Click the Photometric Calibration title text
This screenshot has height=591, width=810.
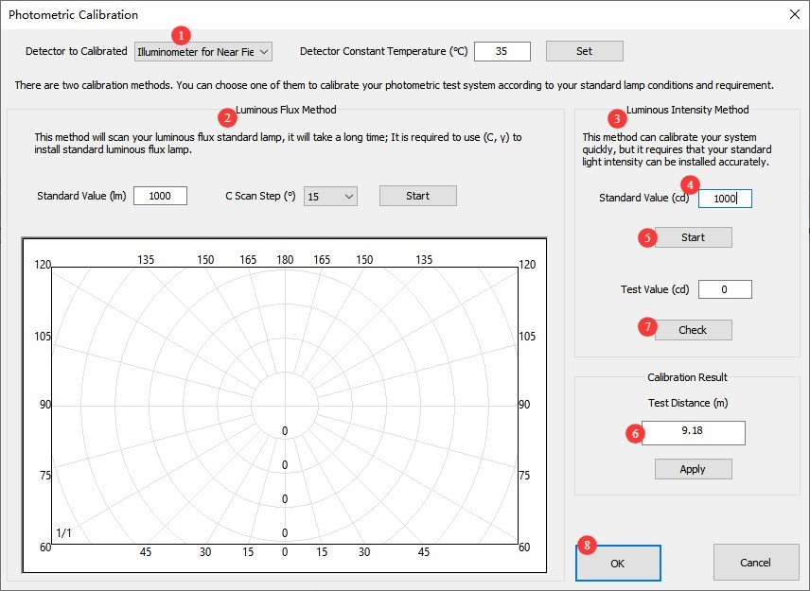coord(74,14)
